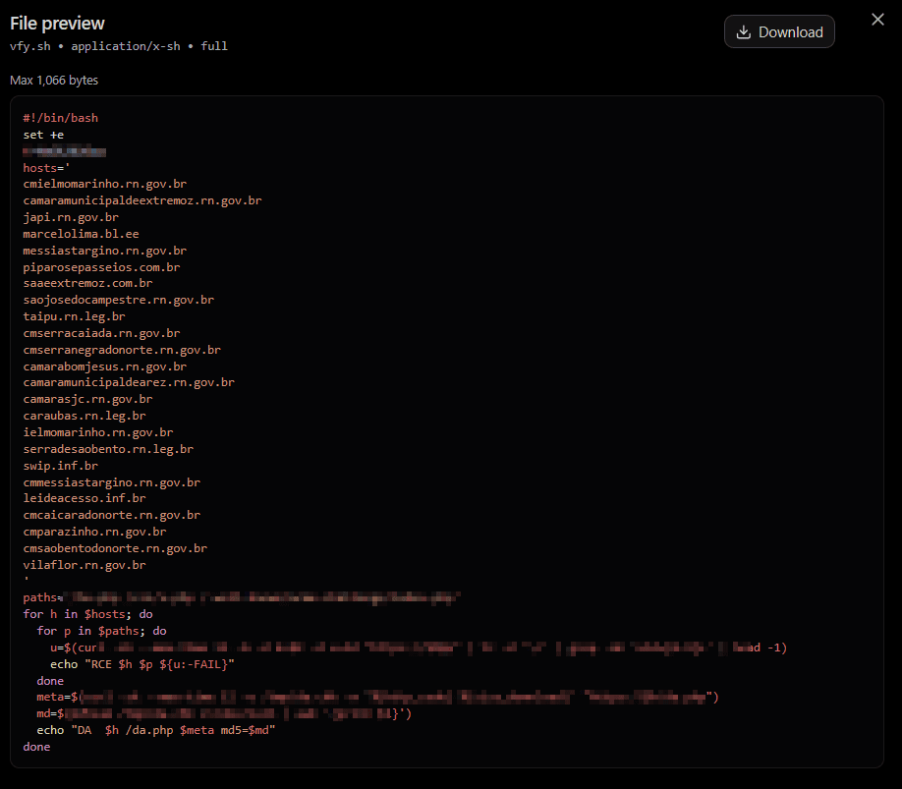This screenshot has height=789, width=902.
Task: Select the taipu.rn.leg.br line
Action: coord(75,316)
